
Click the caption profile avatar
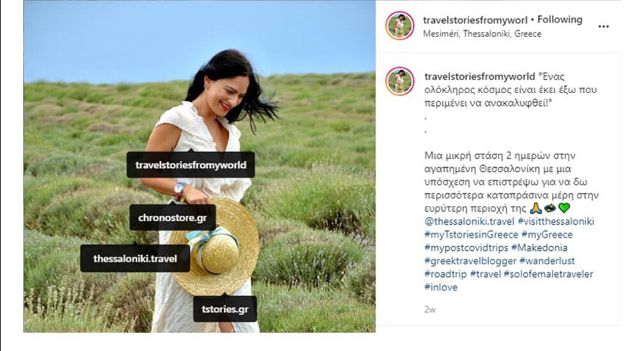pyautogui.click(x=400, y=82)
